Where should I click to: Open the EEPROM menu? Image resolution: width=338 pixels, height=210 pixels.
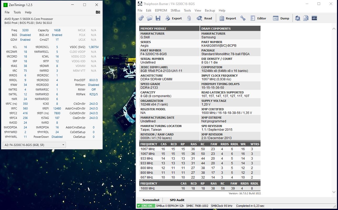161,10
